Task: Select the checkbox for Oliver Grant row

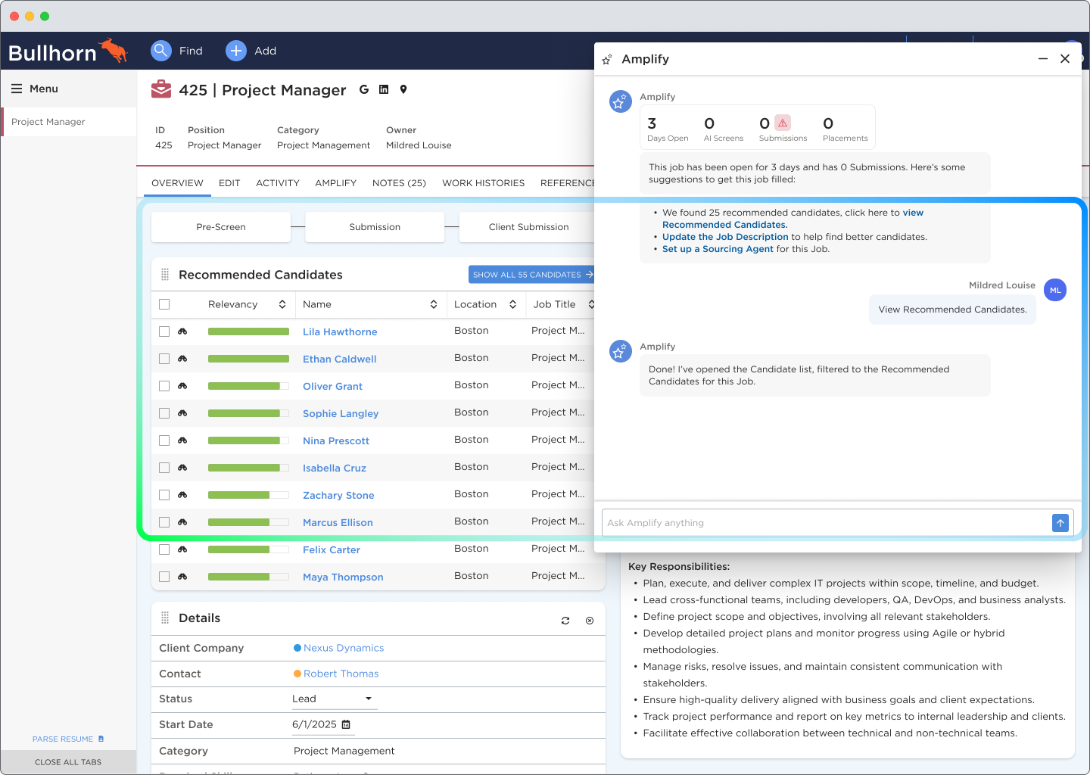Action: click(164, 386)
